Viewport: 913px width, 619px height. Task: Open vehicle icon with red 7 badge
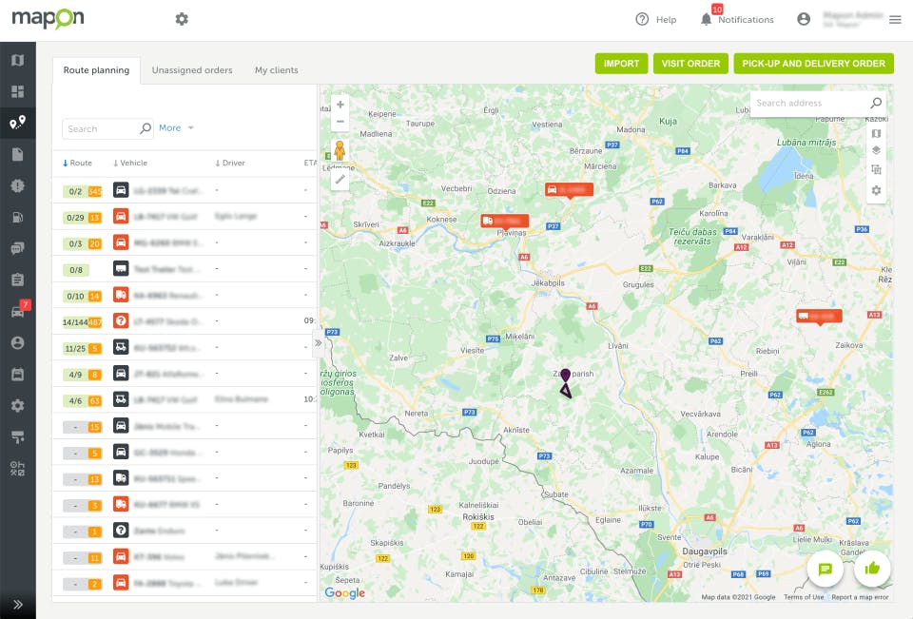17,312
